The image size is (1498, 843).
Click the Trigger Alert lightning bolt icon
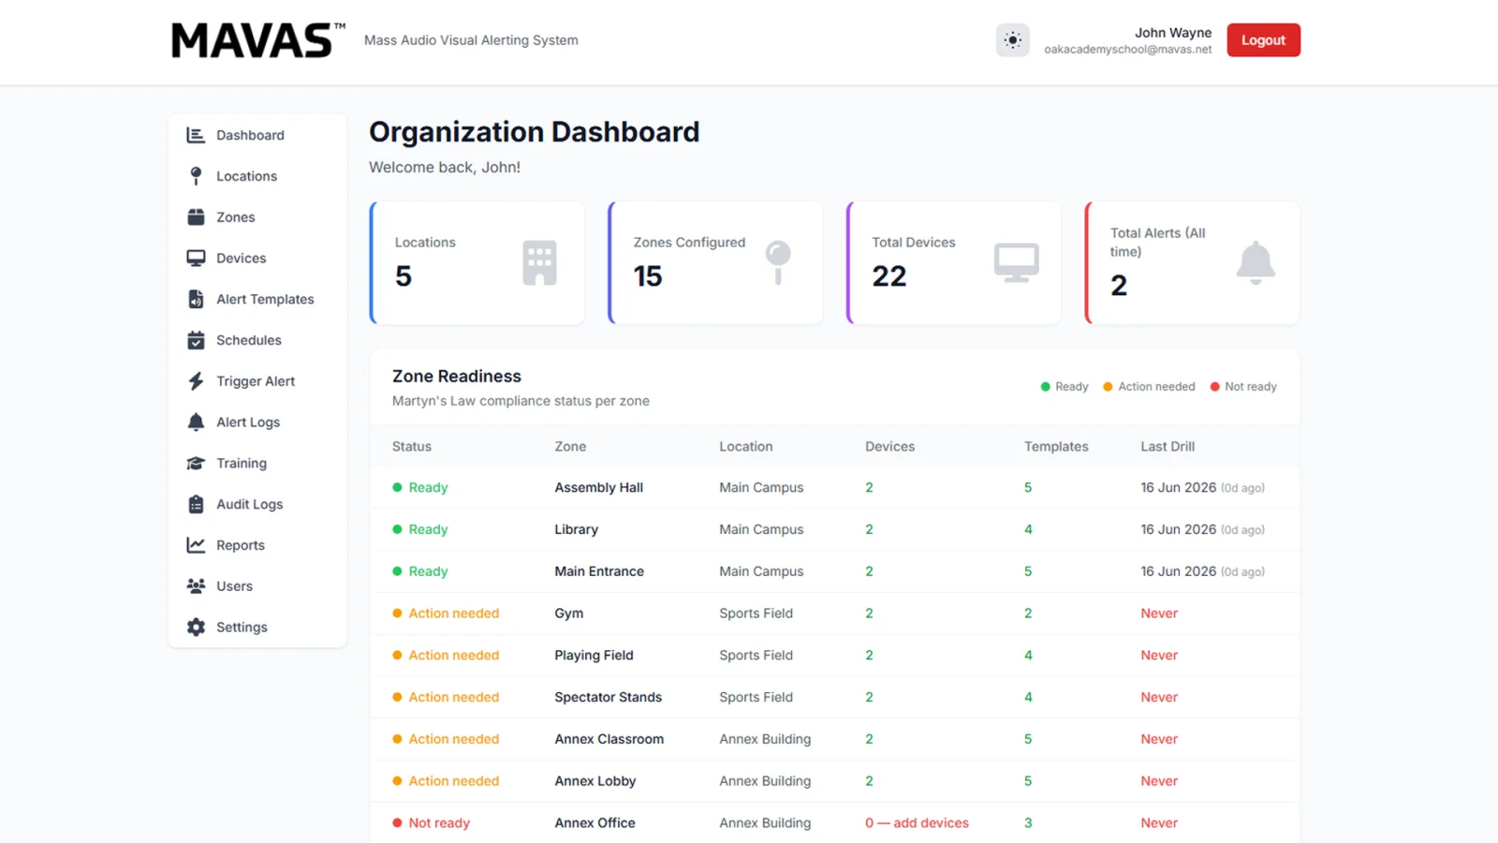pyautogui.click(x=196, y=381)
